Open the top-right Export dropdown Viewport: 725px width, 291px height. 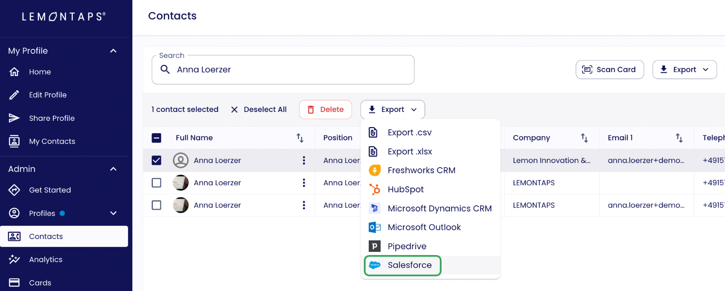coord(684,69)
